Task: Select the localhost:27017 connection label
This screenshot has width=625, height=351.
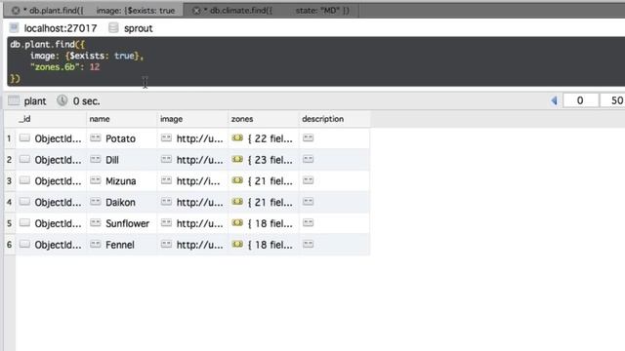Action: pos(61,28)
